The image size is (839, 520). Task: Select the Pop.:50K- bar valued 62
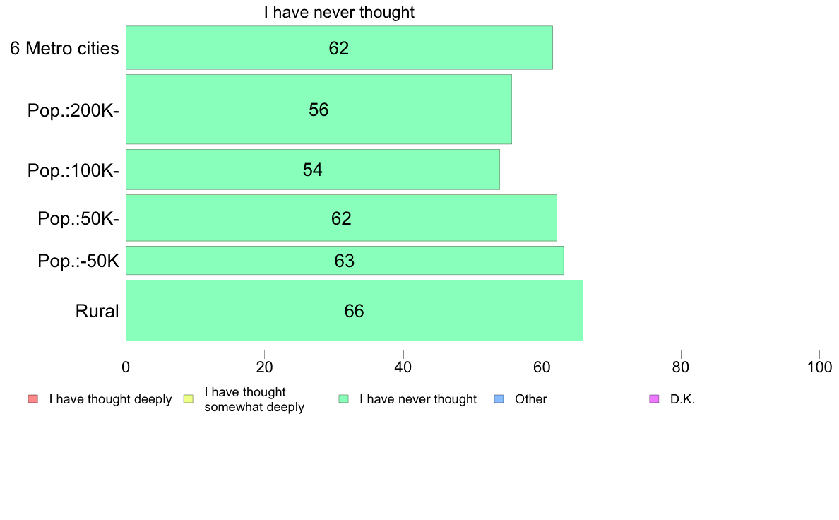341,218
